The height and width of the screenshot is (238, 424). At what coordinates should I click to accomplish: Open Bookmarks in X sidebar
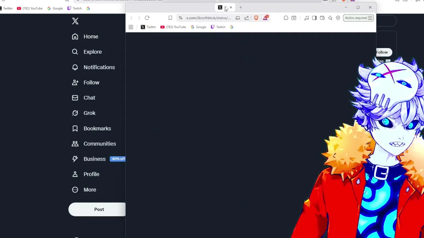[91, 128]
